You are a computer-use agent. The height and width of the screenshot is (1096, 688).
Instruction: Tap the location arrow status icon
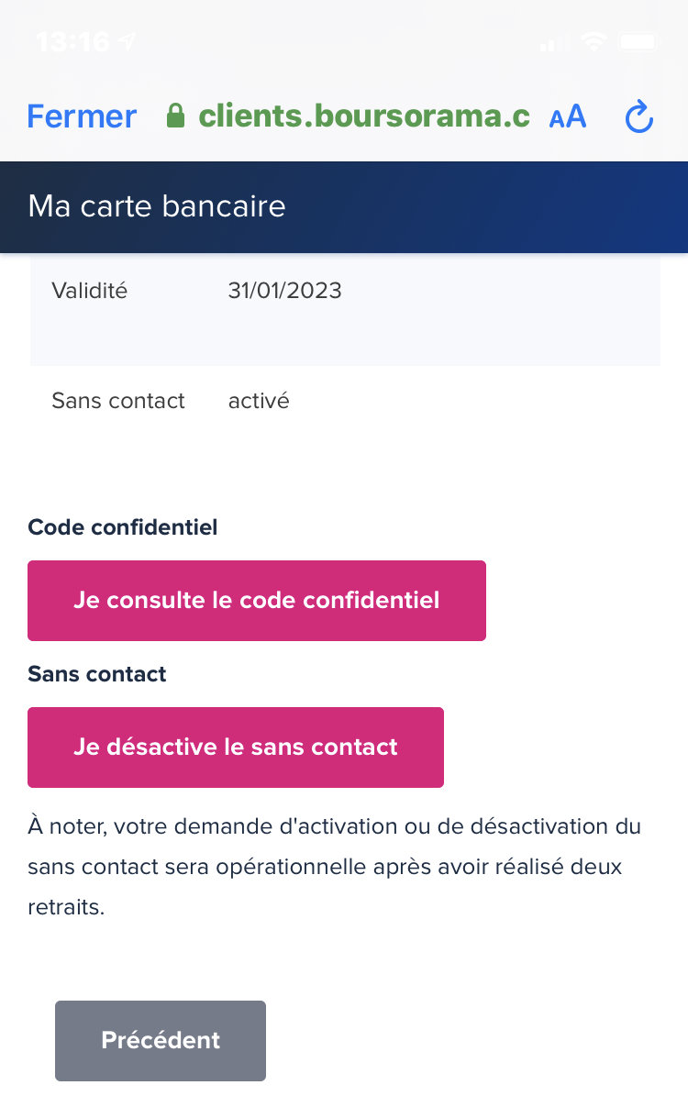127,41
